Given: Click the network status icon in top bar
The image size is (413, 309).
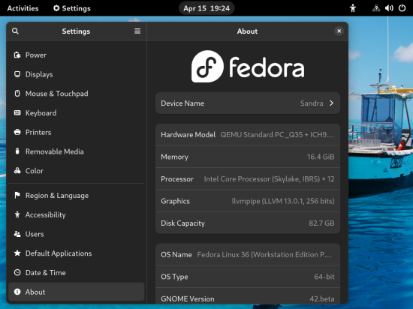Looking at the screenshot, I should coord(376,8).
